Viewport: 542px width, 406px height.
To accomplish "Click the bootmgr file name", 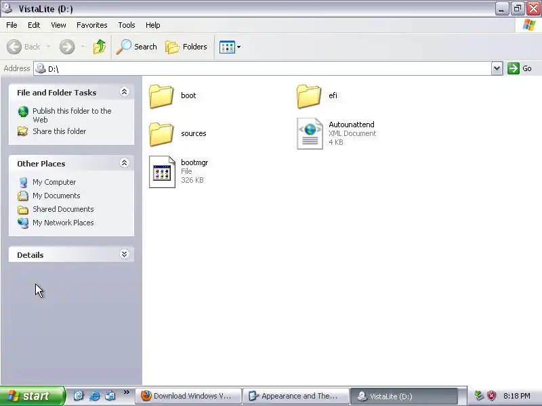I will click(194, 162).
